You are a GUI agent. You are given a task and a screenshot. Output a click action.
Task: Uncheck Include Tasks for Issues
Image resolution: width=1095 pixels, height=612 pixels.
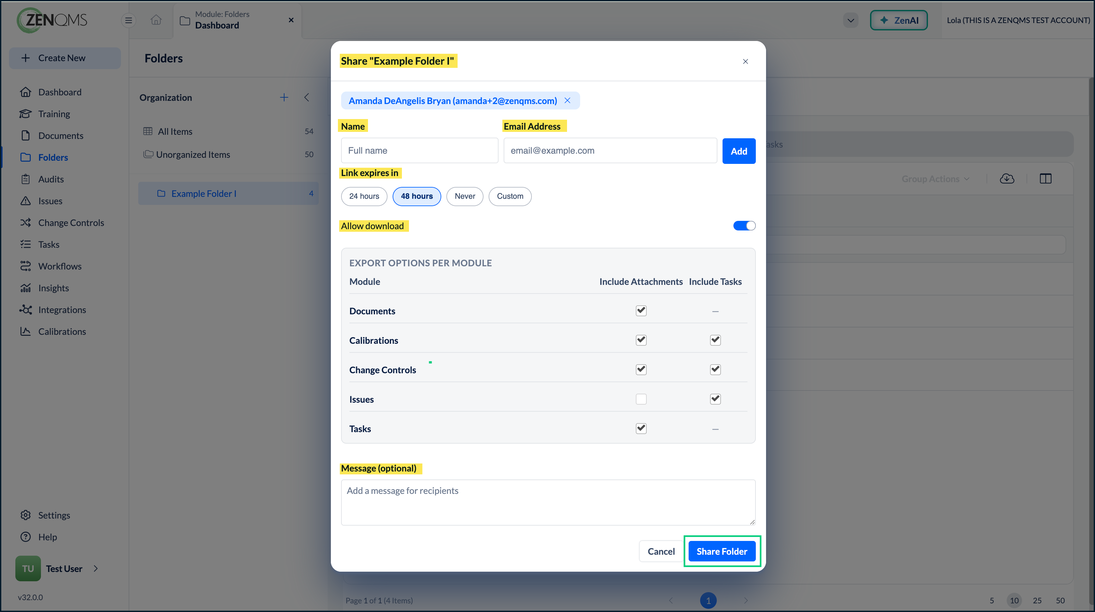(715, 399)
